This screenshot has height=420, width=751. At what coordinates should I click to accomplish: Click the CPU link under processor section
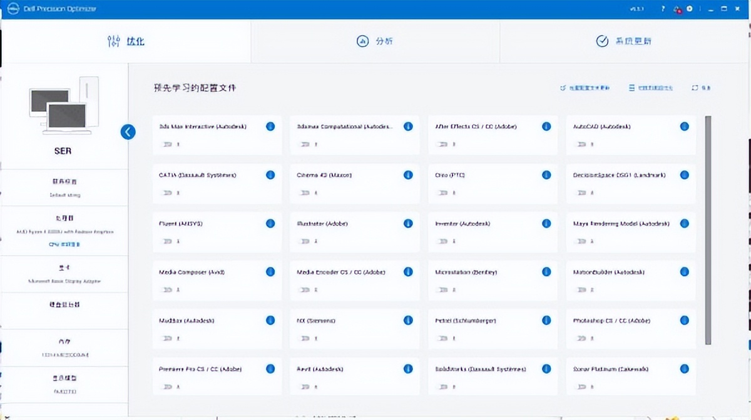[64, 244]
